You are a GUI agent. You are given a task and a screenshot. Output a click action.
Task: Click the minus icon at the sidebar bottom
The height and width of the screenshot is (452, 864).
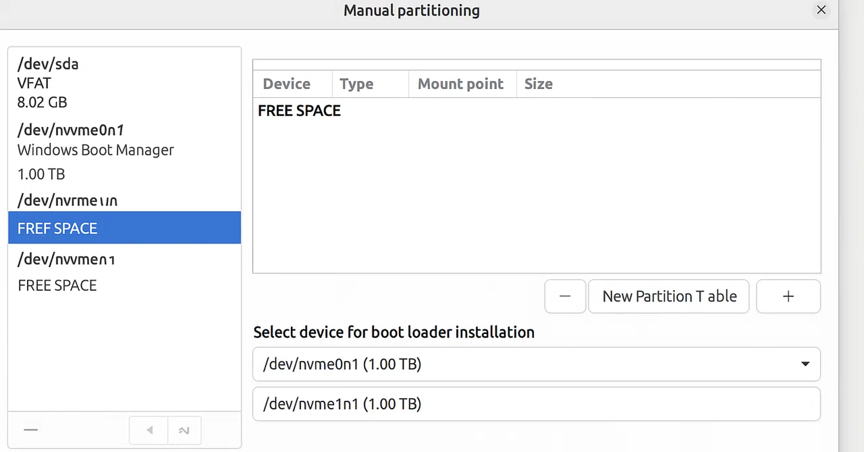pyautogui.click(x=30, y=430)
